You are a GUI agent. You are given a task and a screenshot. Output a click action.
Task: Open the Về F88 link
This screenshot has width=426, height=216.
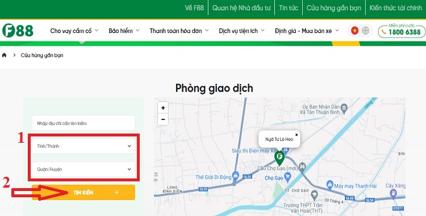[194, 8]
